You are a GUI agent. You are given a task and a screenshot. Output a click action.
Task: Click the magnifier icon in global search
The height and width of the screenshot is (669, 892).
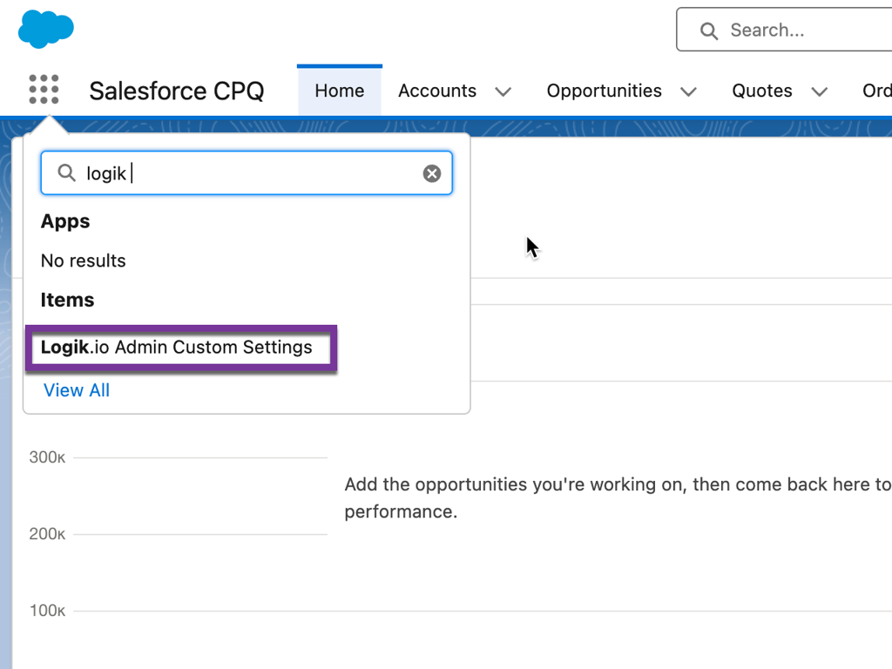coord(709,30)
